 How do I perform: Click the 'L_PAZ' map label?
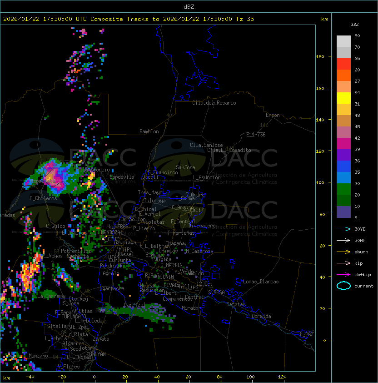point(307,334)
